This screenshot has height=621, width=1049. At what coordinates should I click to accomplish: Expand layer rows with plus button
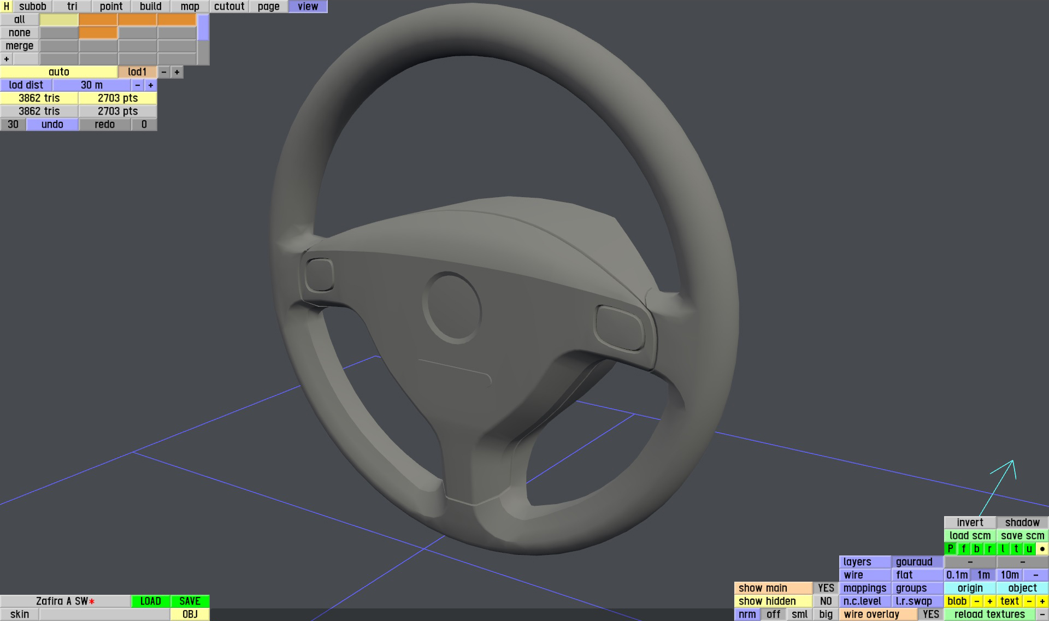(x=6, y=59)
